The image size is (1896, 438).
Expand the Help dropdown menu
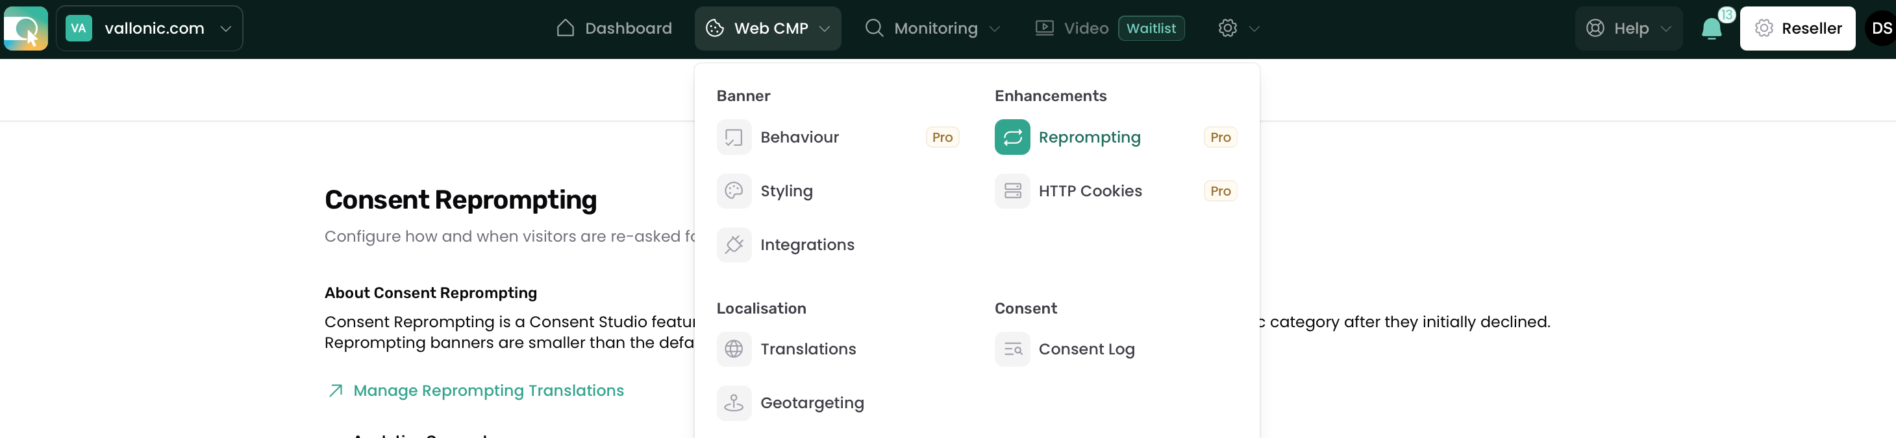(1629, 29)
